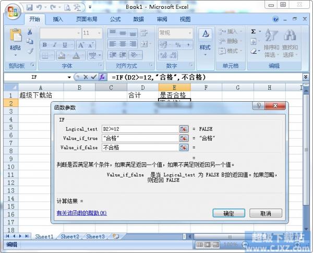This screenshot has height=253, width=313.
Task: Click the Borders icon
Action: pos(45,55)
